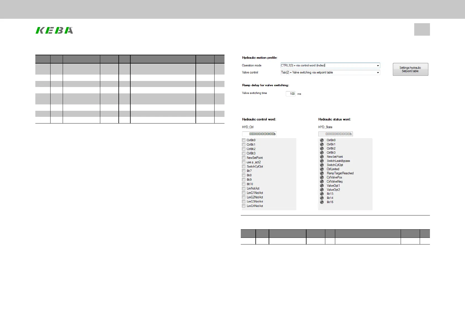Select the CylValvePos status LED
The height and width of the screenshot is (329, 465).
pyautogui.click(x=322, y=177)
